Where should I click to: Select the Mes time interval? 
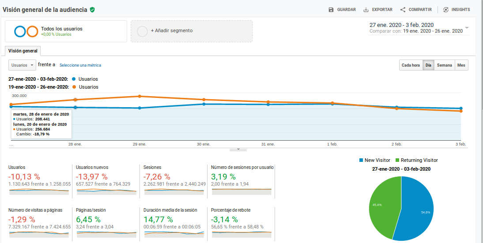pos(461,65)
